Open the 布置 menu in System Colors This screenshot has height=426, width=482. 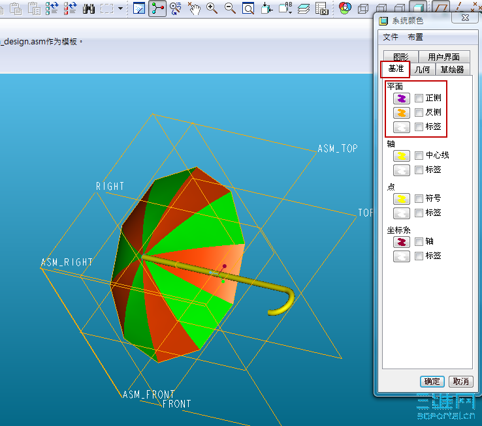(x=415, y=37)
